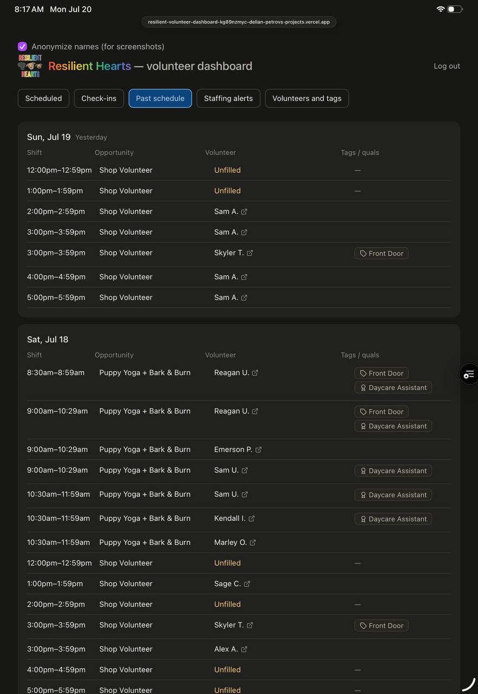Open external link icon for Sam A. 4:00pm shift on Sunday
Screen dimensions: 478x694
(244, 277)
